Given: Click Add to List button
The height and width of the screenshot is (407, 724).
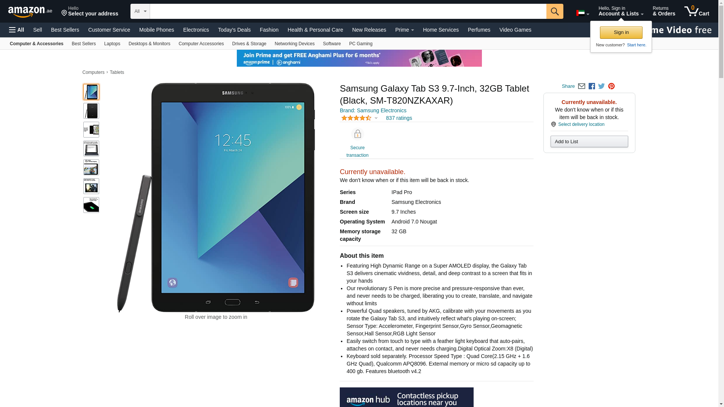Looking at the screenshot, I should [589, 141].
